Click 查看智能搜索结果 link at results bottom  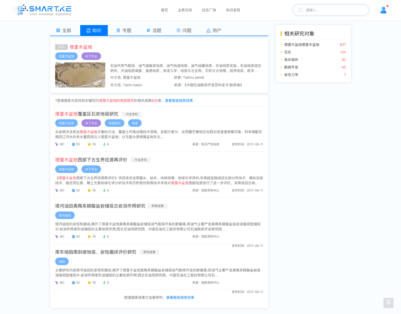tap(180, 297)
